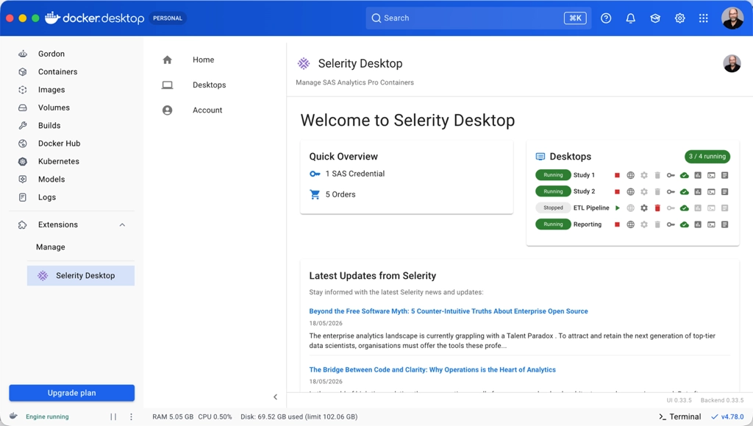Click the globe icon for Reporting
The image size is (753, 426).
click(630, 224)
